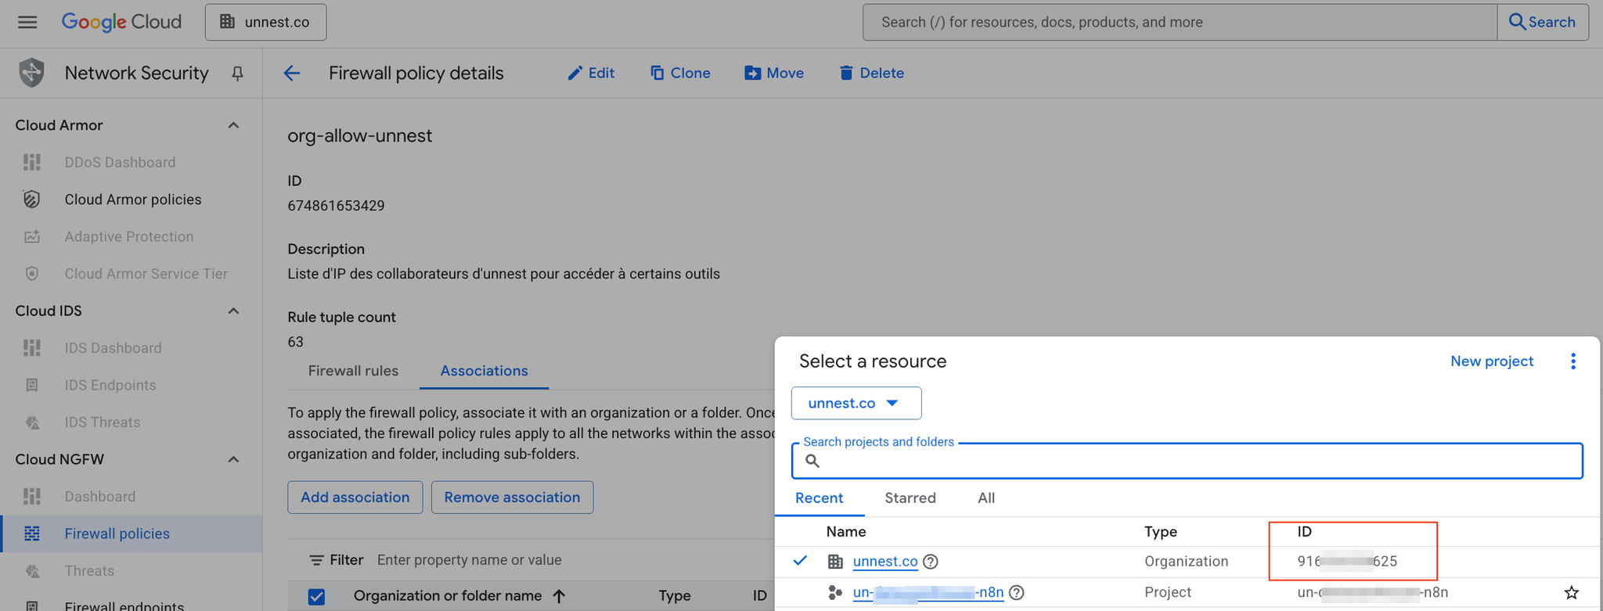Pin the Network Security product

tap(237, 73)
